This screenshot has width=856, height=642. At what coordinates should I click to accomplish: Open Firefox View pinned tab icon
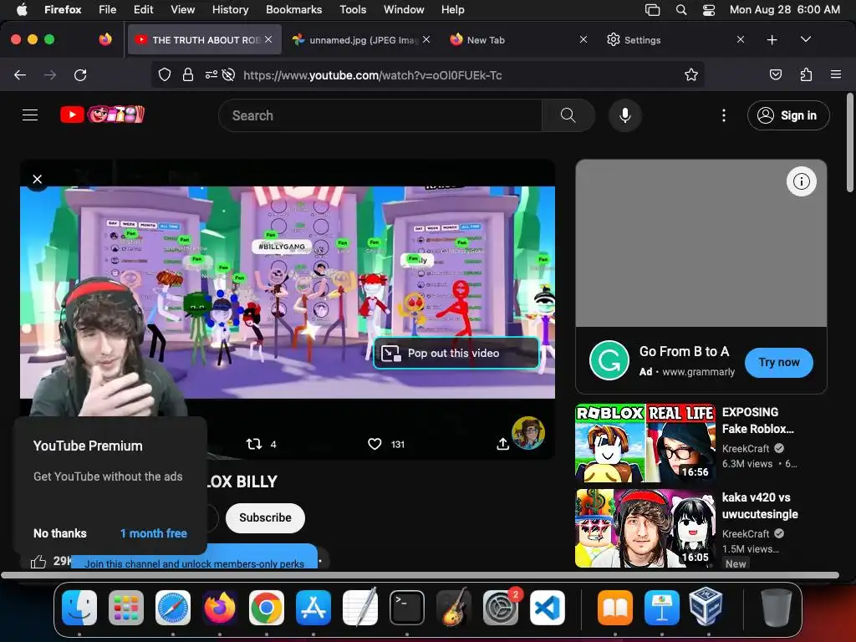pos(105,39)
